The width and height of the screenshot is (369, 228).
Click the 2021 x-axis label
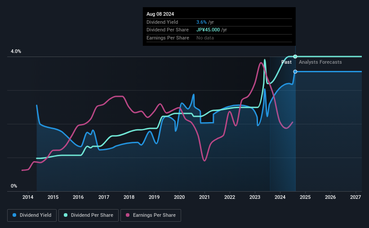tap(204, 197)
